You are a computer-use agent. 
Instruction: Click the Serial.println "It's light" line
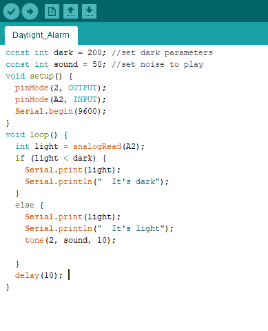(99, 228)
